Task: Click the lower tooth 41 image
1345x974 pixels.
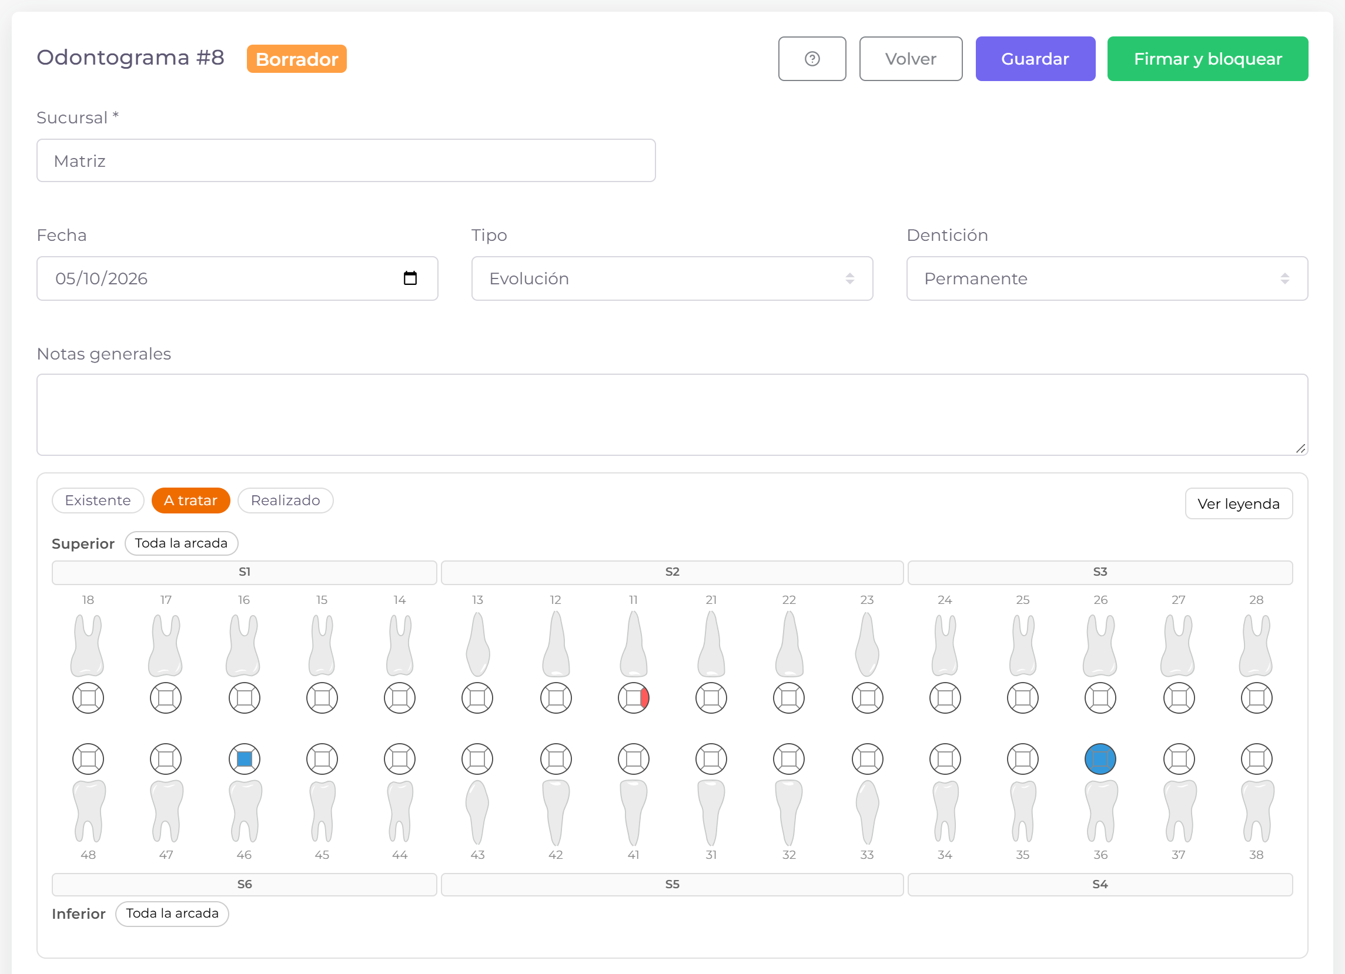Action: [633, 812]
